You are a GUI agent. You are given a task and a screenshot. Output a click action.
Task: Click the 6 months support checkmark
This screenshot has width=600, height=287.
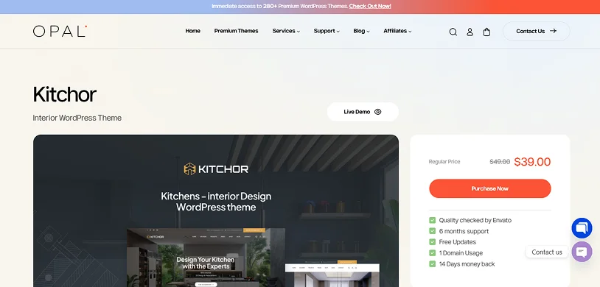[433, 231]
